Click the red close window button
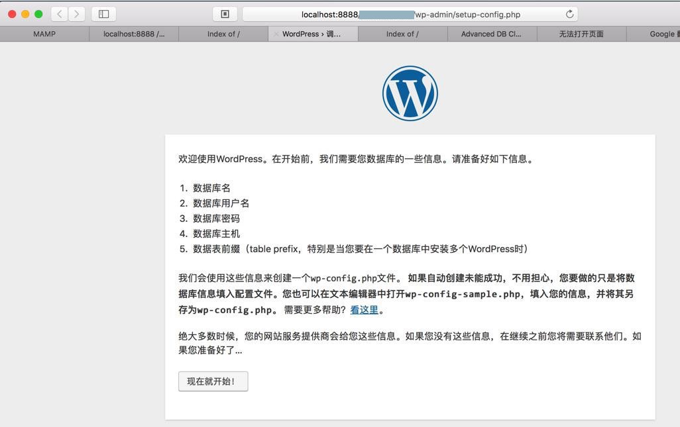 pos(12,15)
